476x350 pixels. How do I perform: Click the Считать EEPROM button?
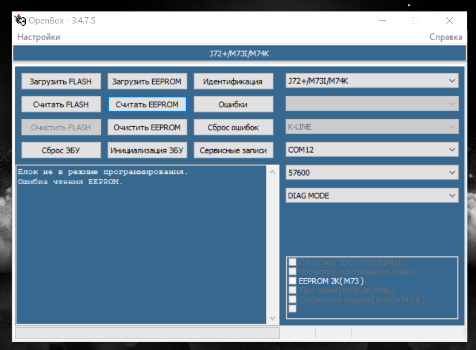[x=147, y=104]
